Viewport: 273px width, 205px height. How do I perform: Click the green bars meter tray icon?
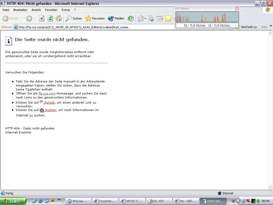[253, 201]
